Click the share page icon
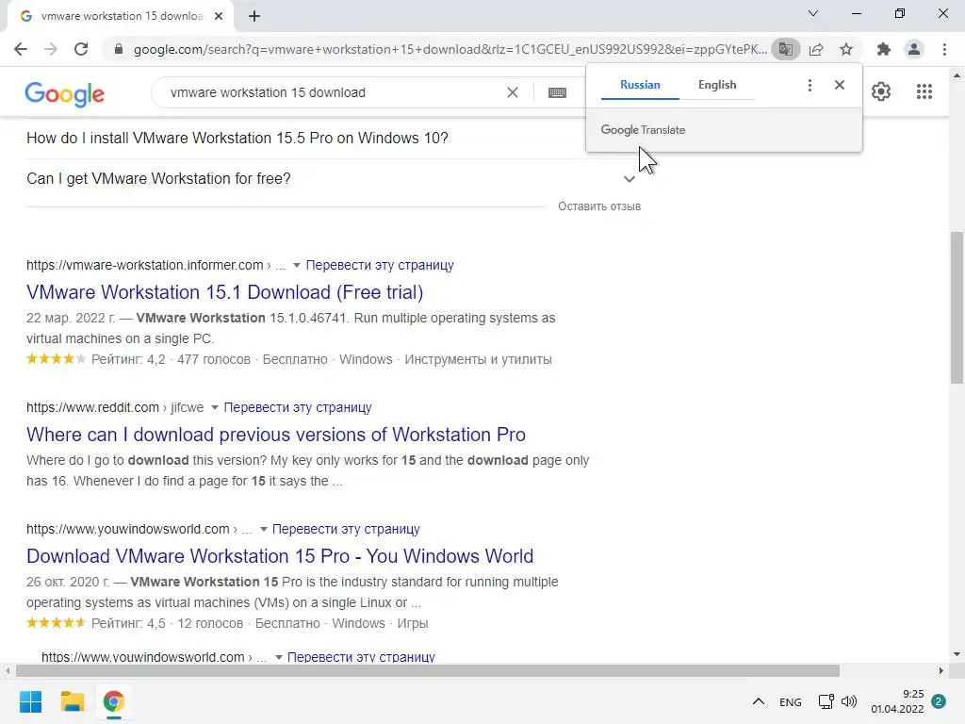This screenshot has height=724, width=965. pyautogui.click(x=816, y=49)
